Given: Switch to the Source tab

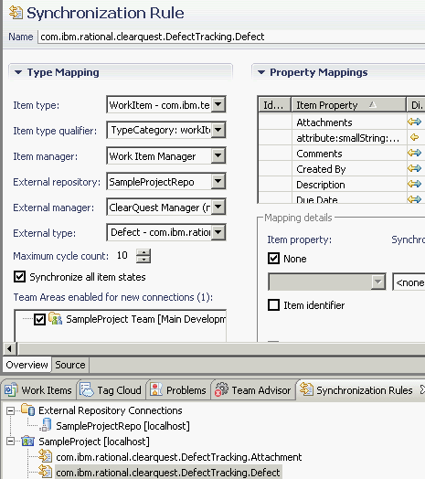Looking at the screenshot, I should (70, 365).
